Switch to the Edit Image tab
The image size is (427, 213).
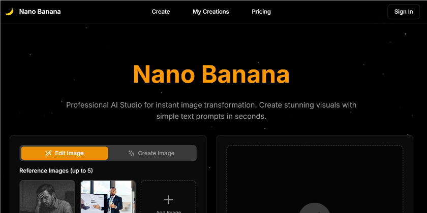pos(65,153)
